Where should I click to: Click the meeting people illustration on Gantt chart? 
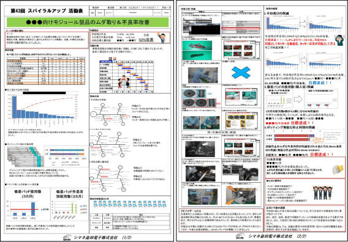(124, 82)
